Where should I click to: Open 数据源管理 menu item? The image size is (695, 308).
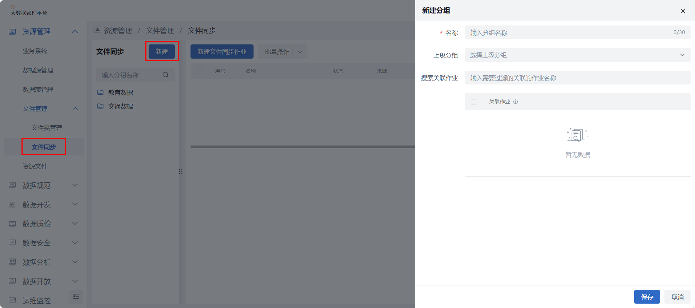(38, 70)
